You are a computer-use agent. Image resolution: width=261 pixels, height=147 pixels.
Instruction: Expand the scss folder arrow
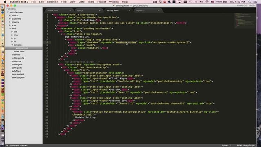[x=10, y=25]
